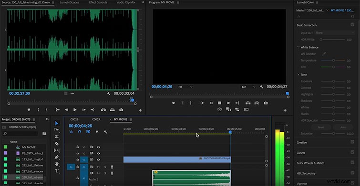Open the 1/2 playback resolution dropdown

click(x=248, y=87)
